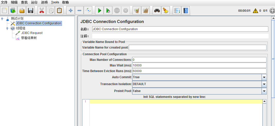Open the Transaction Isolation dropdown
Screen dimensions: 275x126
point(264,84)
